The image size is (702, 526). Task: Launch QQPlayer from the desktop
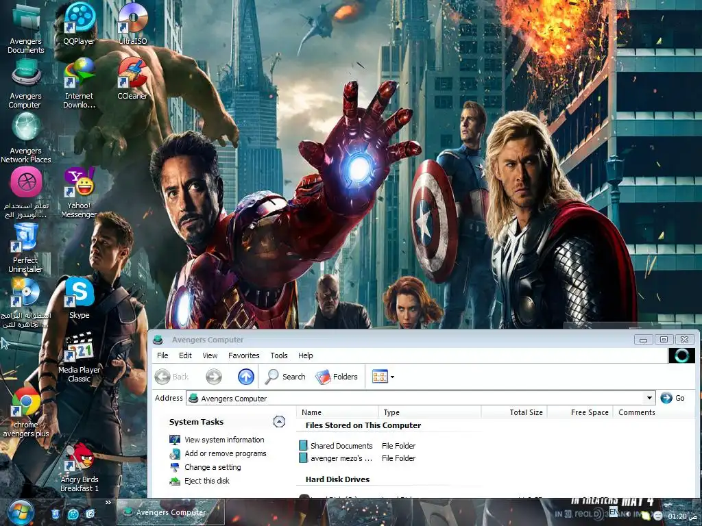point(80,23)
